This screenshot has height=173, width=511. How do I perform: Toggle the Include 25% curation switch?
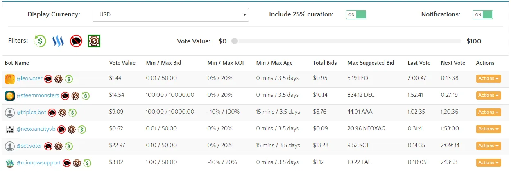tap(356, 15)
